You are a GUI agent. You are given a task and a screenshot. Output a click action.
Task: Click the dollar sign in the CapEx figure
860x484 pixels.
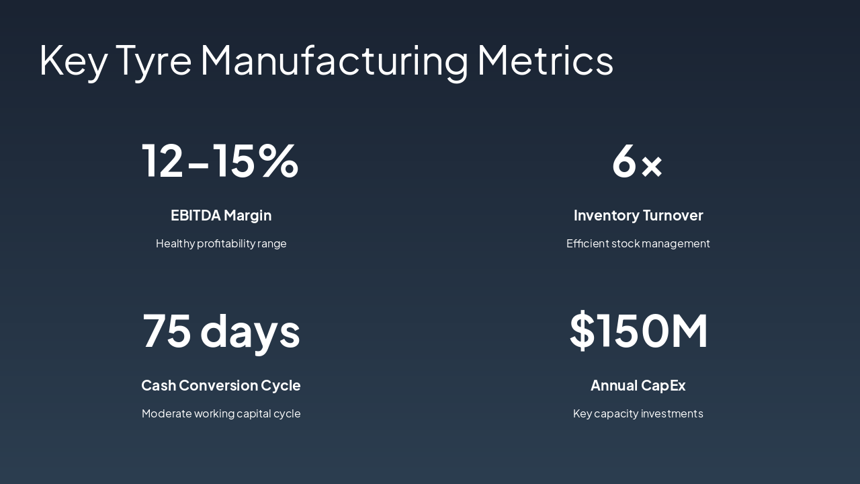(582, 331)
